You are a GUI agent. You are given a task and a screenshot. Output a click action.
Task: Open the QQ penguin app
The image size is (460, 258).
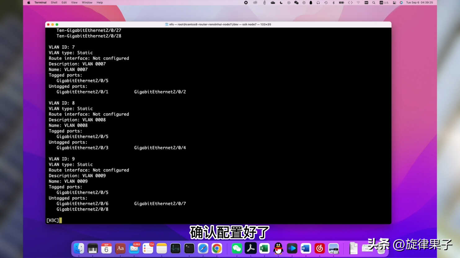278,248
